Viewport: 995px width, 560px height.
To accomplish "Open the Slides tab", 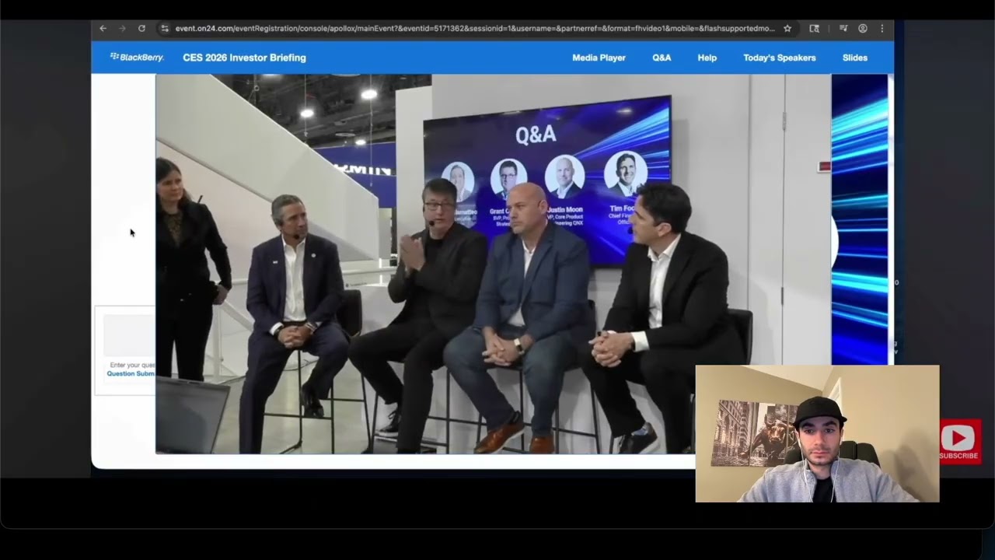I will click(855, 58).
